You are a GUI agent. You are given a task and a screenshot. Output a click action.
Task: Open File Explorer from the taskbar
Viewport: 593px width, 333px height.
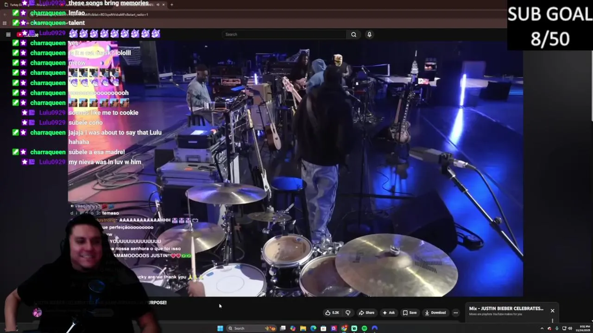pyautogui.click(x=303, y=328)
